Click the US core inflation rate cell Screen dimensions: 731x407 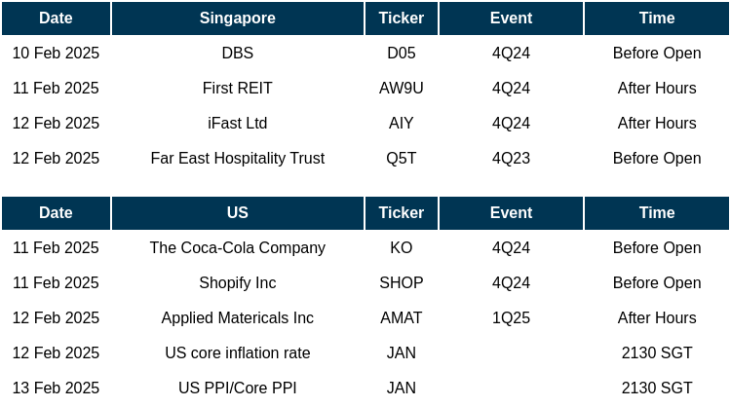237,353
